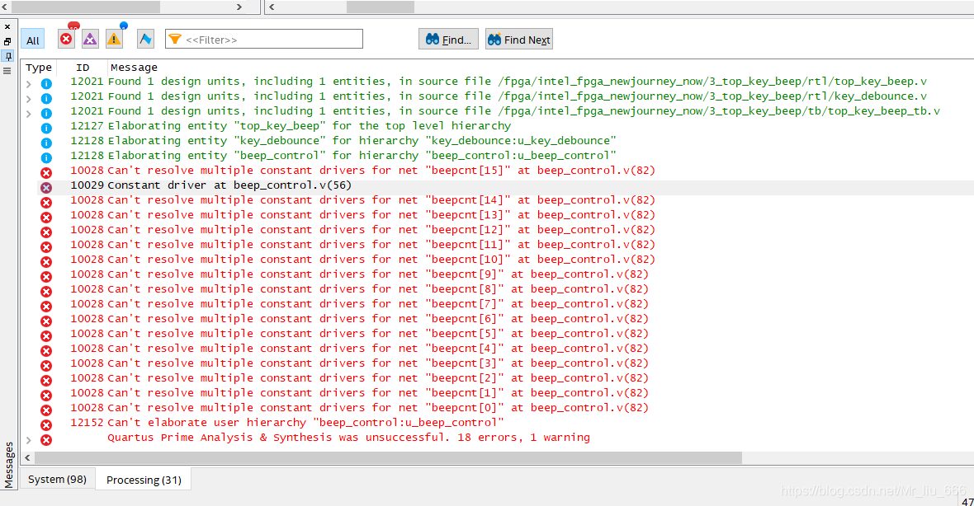This screenshot has height=506, width=974.
Task: Click the Find... button
Action: pos(447,38)
